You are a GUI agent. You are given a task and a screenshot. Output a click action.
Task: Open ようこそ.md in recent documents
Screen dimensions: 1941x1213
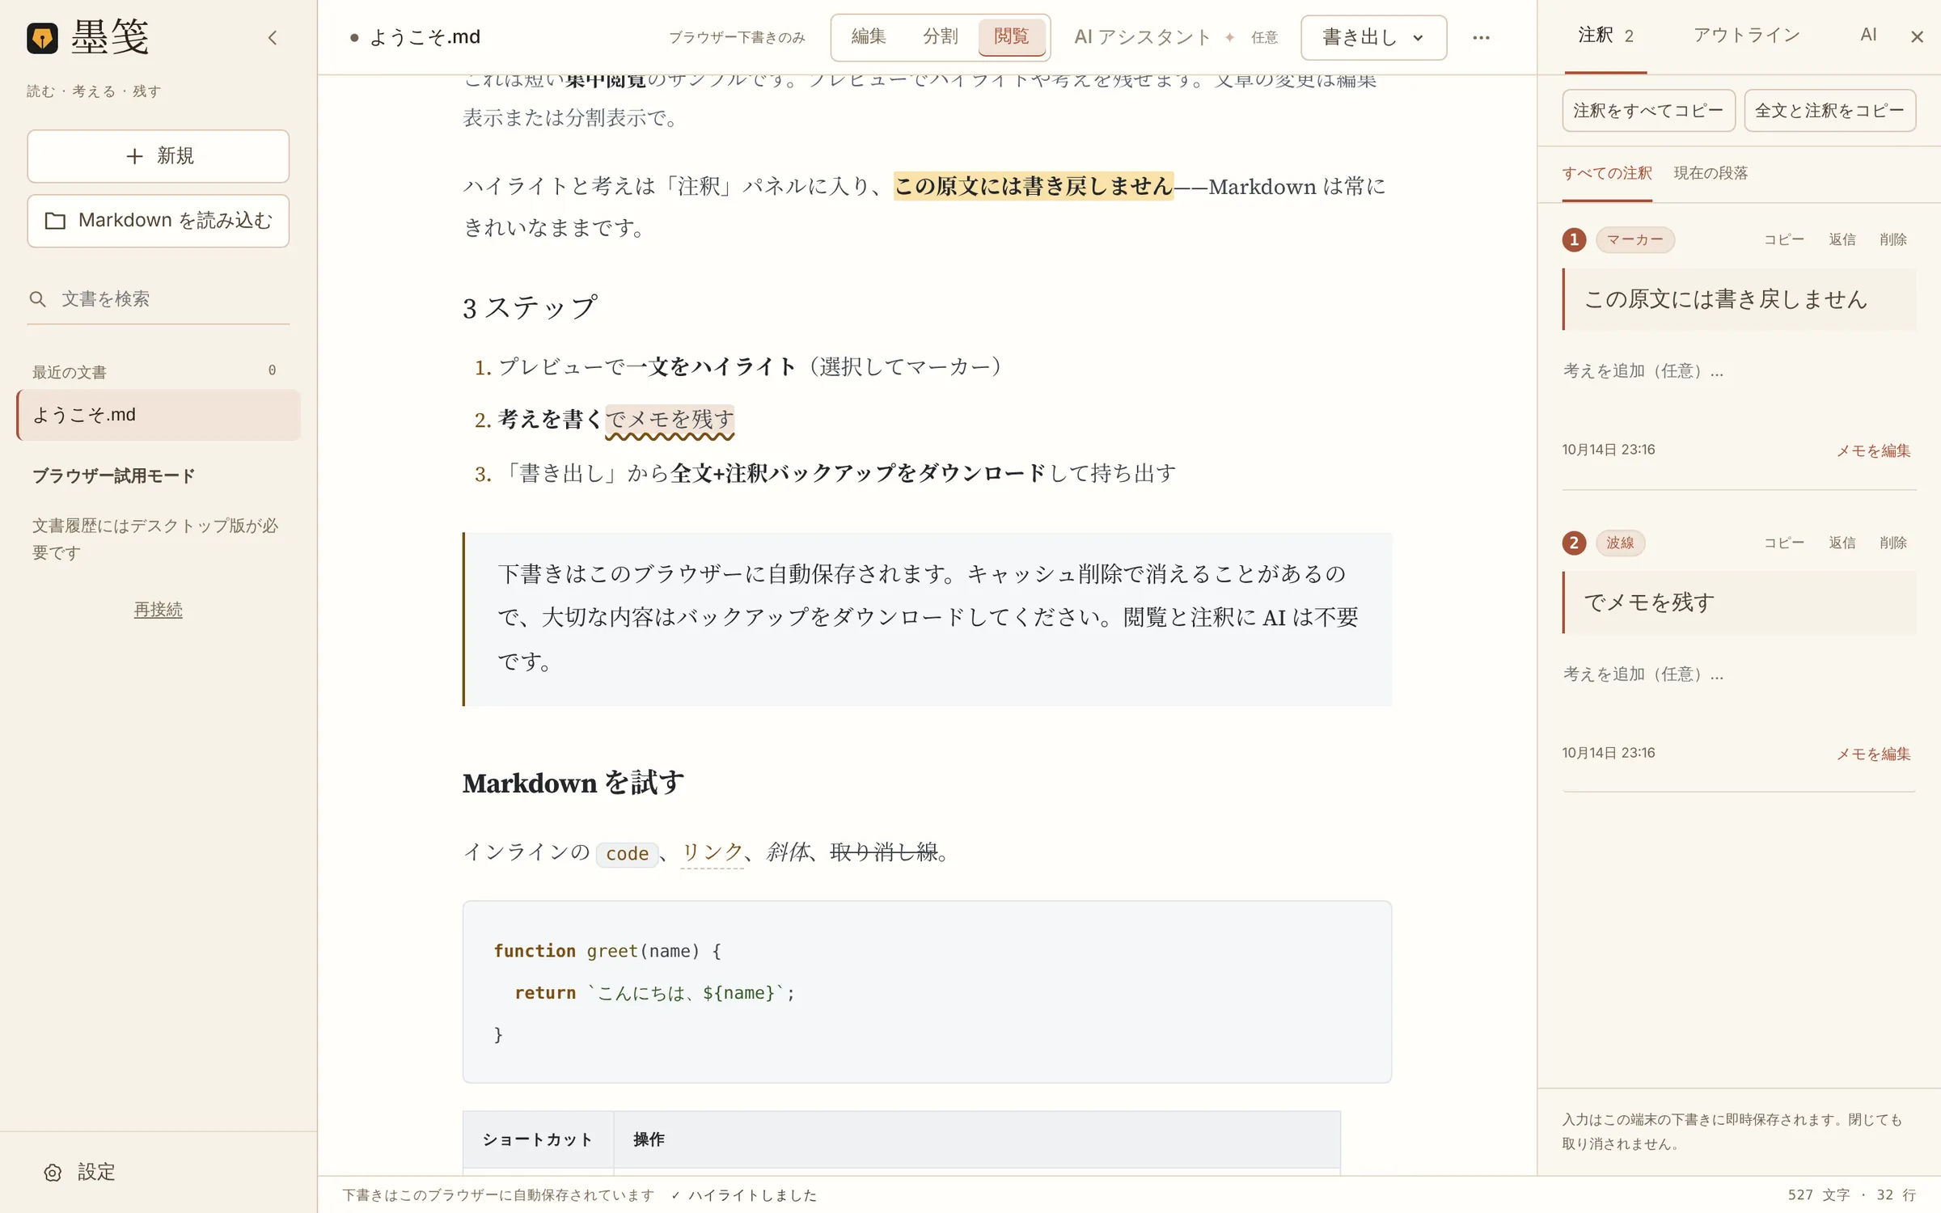159,415
